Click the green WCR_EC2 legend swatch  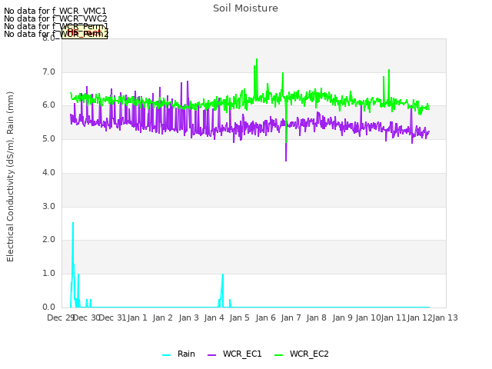[x=278, y=355]
